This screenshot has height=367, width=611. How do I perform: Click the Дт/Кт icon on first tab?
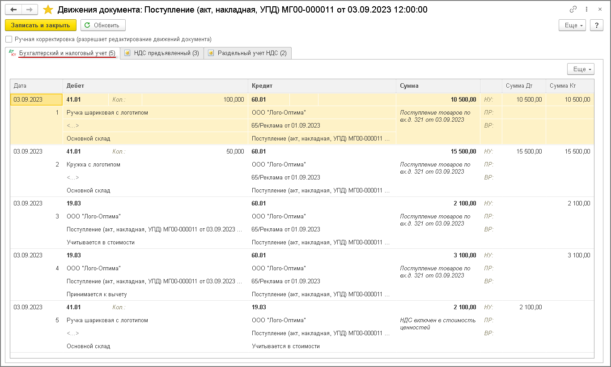coord(13,53)
